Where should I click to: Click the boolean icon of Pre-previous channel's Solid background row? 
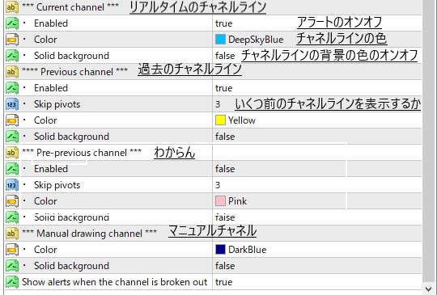[x=12, y=217]
